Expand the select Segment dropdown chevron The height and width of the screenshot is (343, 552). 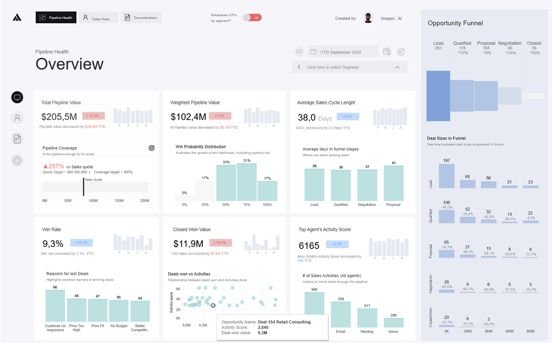click(x=397, y=68)
